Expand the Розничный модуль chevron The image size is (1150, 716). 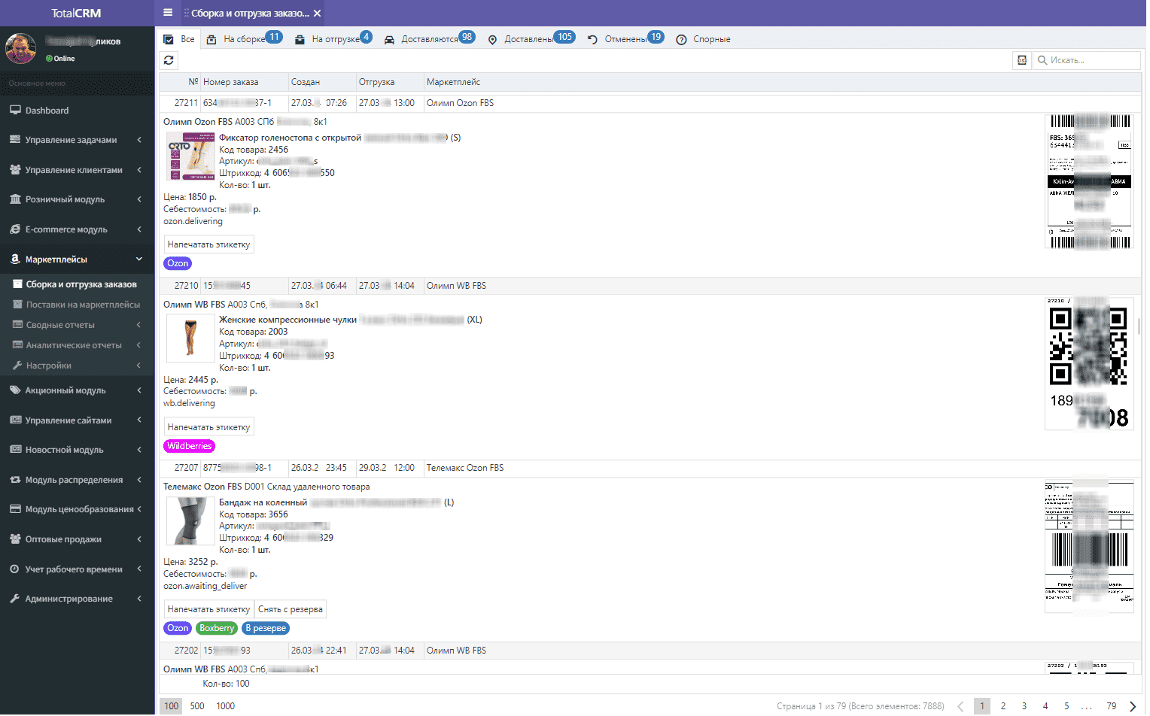pyautogui.click(x=139, y=199)
